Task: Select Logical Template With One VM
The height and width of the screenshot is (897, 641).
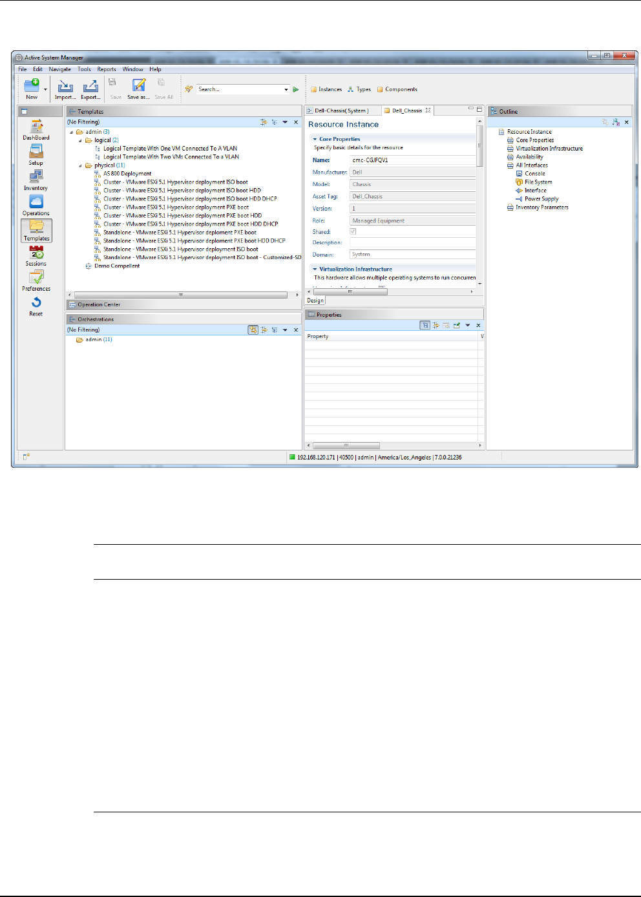Action: 170,149
